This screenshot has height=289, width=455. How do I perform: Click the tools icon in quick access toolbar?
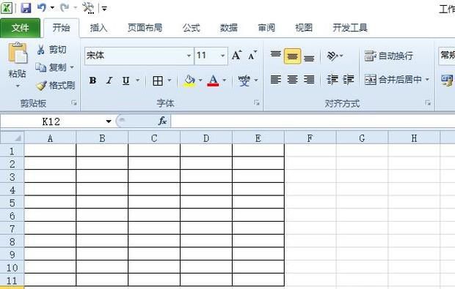coord(88,8)
